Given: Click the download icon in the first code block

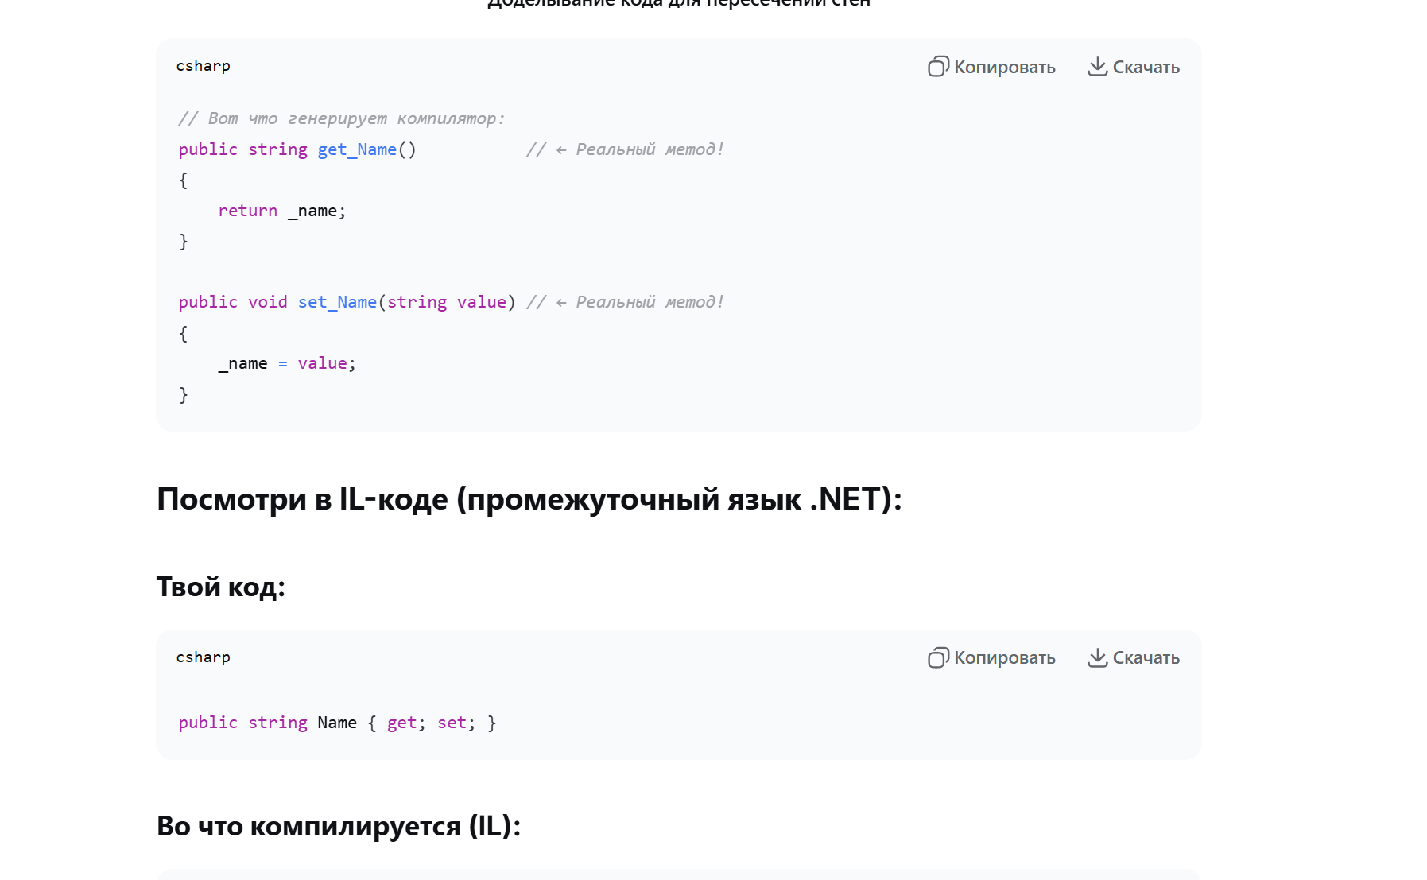Looking at the screenshot, I should [x=1097, y=67].
